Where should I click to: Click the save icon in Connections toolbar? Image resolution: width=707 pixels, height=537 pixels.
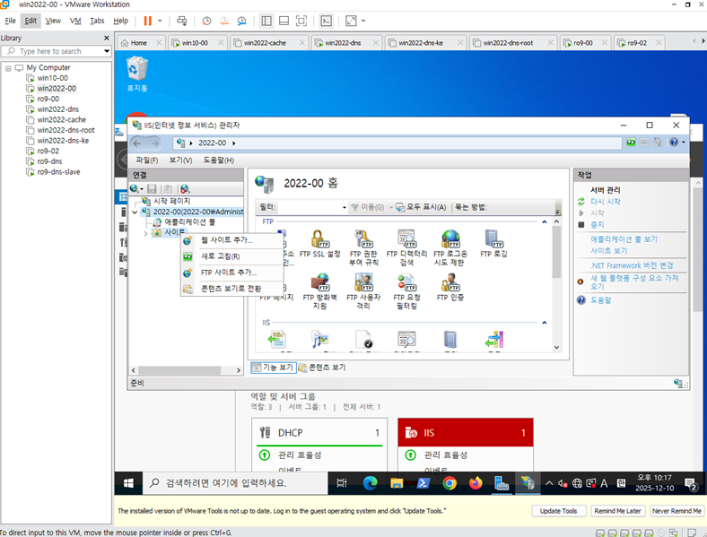(x=152, y=189)
